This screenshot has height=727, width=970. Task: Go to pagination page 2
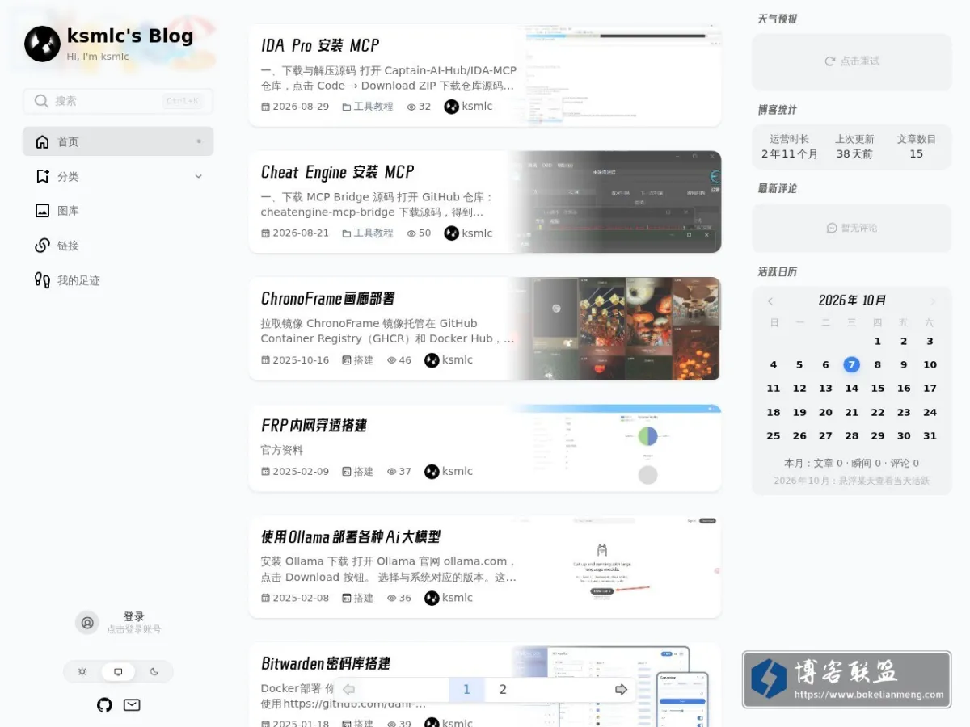pyautogui.click(x=503, y=690)
